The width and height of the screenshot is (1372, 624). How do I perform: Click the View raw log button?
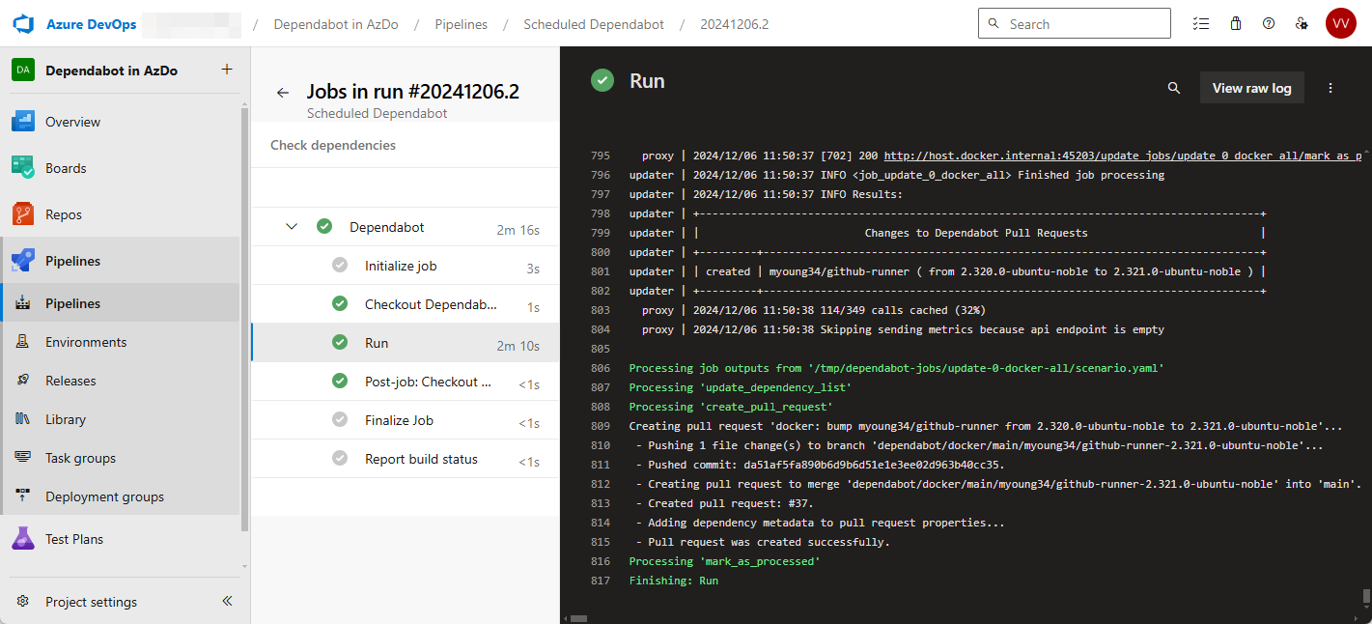click(1251, 88)
